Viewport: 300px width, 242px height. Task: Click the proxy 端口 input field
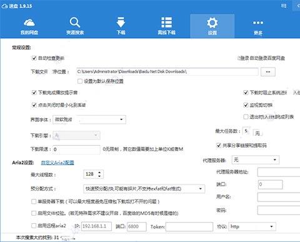click(x=270, y=184)
